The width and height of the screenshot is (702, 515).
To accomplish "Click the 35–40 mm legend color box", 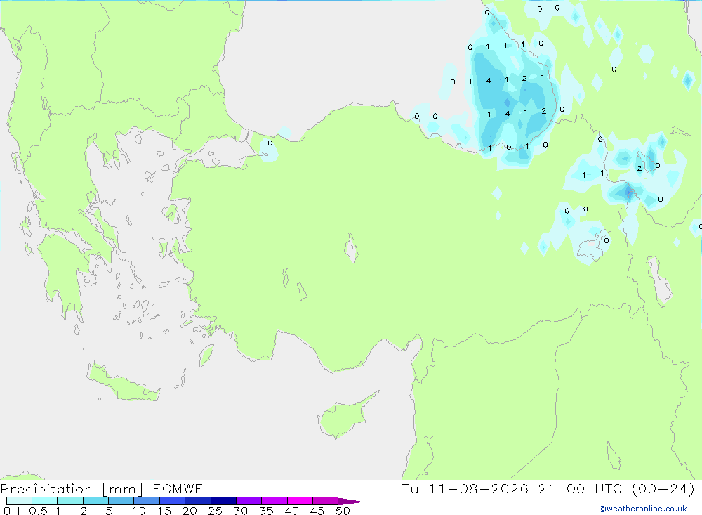I will tap(274, 501).
